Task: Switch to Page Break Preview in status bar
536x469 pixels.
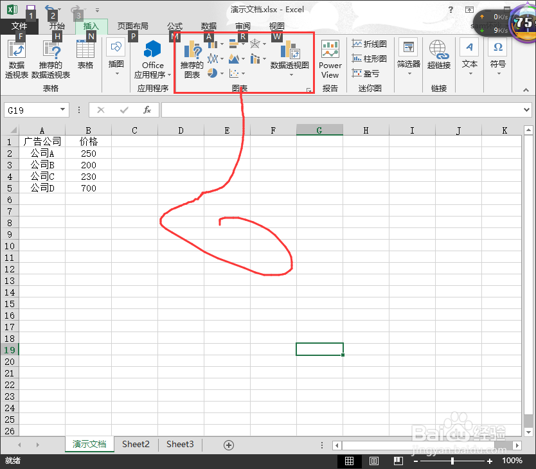Action: coord(398,461)
